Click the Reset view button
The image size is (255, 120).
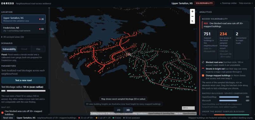pos(8,118)
